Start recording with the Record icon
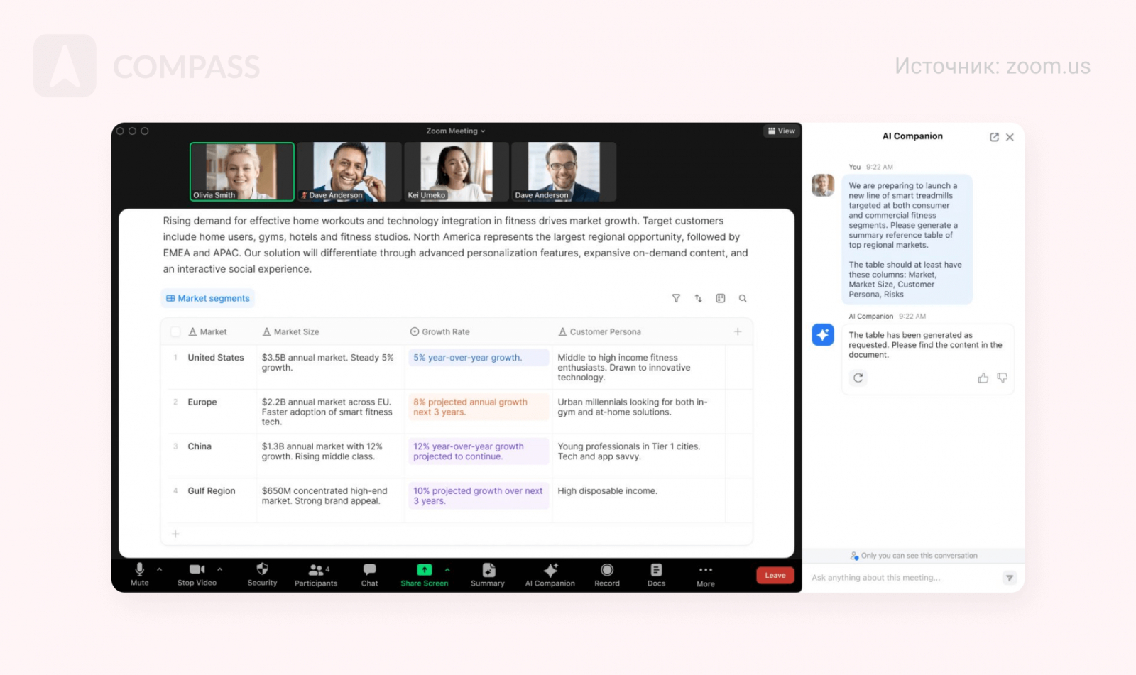Image resolution: width=1136 pixels, height=675 pixels. pos(607,569)
